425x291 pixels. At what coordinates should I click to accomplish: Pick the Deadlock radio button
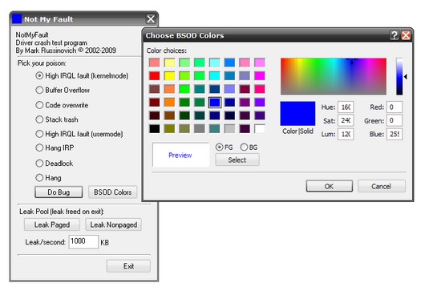pyautogui.click(x=39, y=163)
